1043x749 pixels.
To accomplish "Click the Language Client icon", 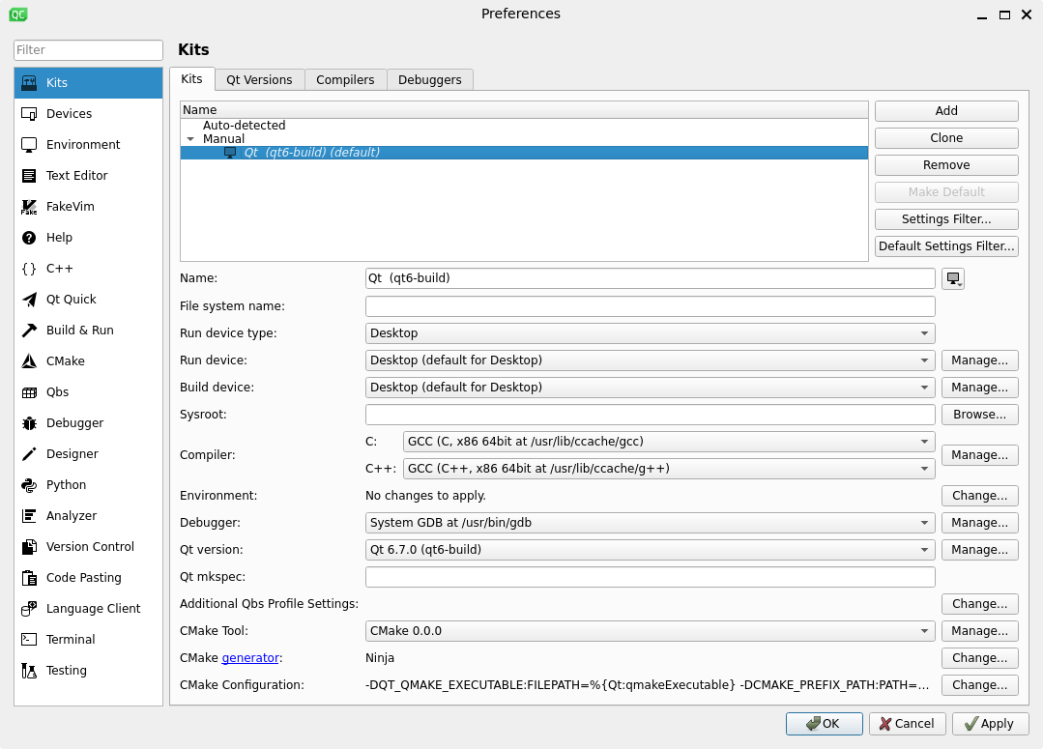I will tap(29, 609).
